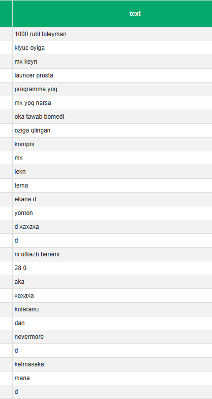Click the 'mx keyn' row
Screen dimensions: 212x399
click(x=112, y=62)
